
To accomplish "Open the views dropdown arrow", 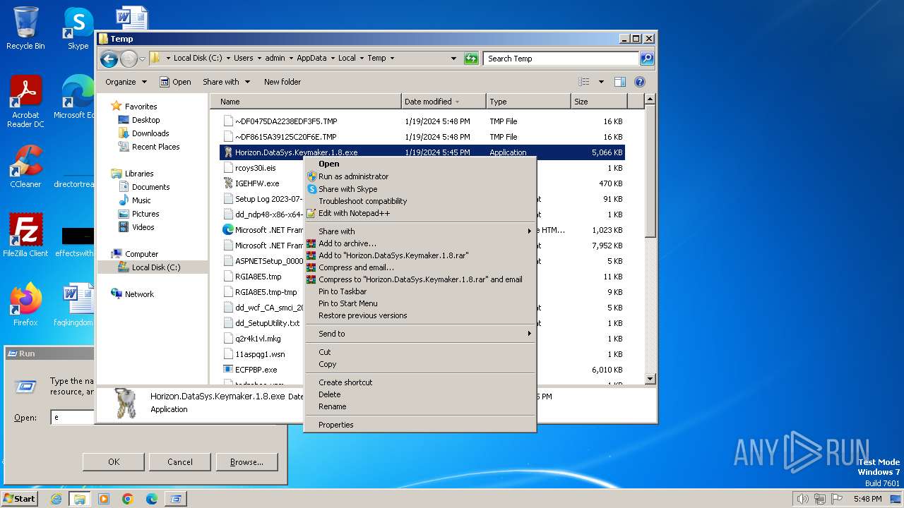I will pos(601,82).
